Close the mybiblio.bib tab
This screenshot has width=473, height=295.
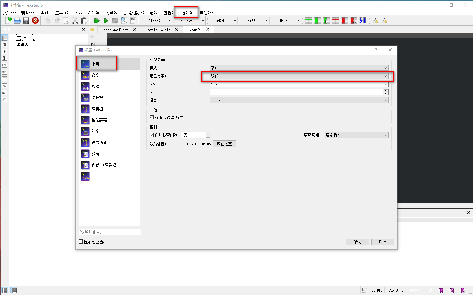[x=177, y=30]
